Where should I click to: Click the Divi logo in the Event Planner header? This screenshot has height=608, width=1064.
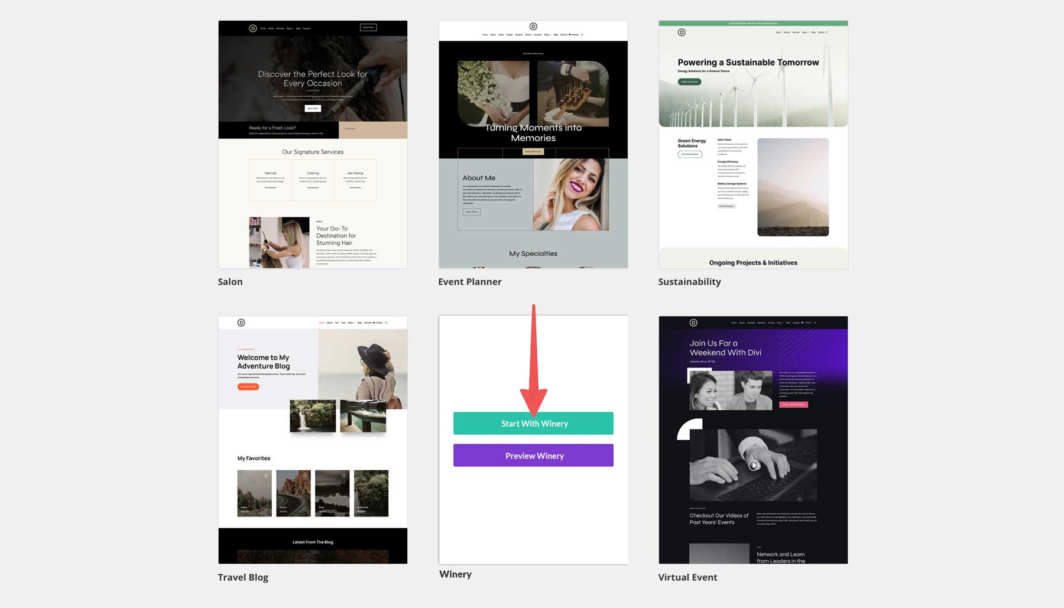click(533, 26)
